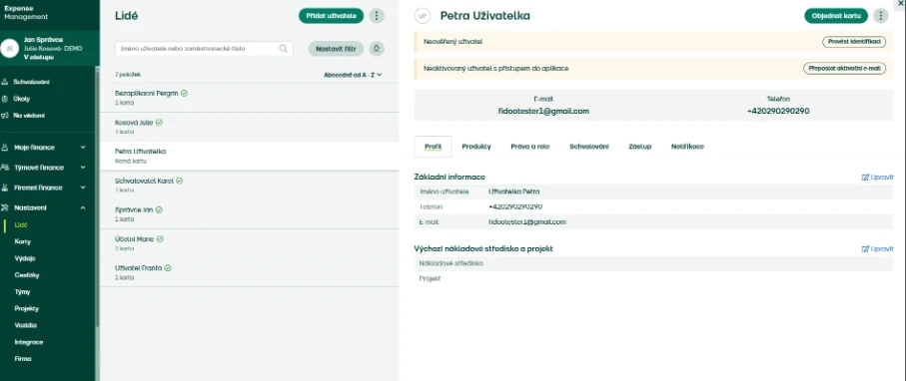
Task: Click the UP avatar of Petra Uživatelka
Action: coord(423,16)
